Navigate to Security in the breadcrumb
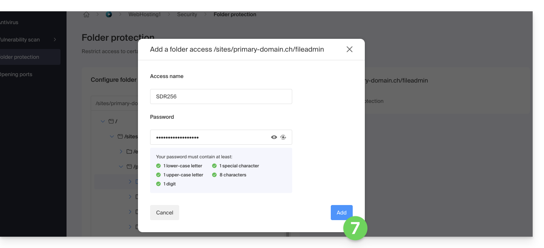This screenshot has height=248, width=544. point(187,15)
